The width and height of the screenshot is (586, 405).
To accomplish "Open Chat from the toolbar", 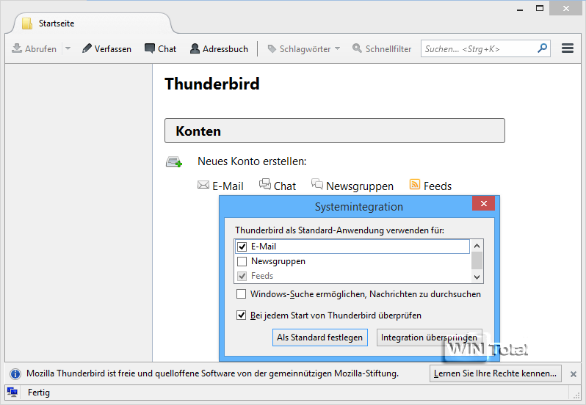I will 160,49.
